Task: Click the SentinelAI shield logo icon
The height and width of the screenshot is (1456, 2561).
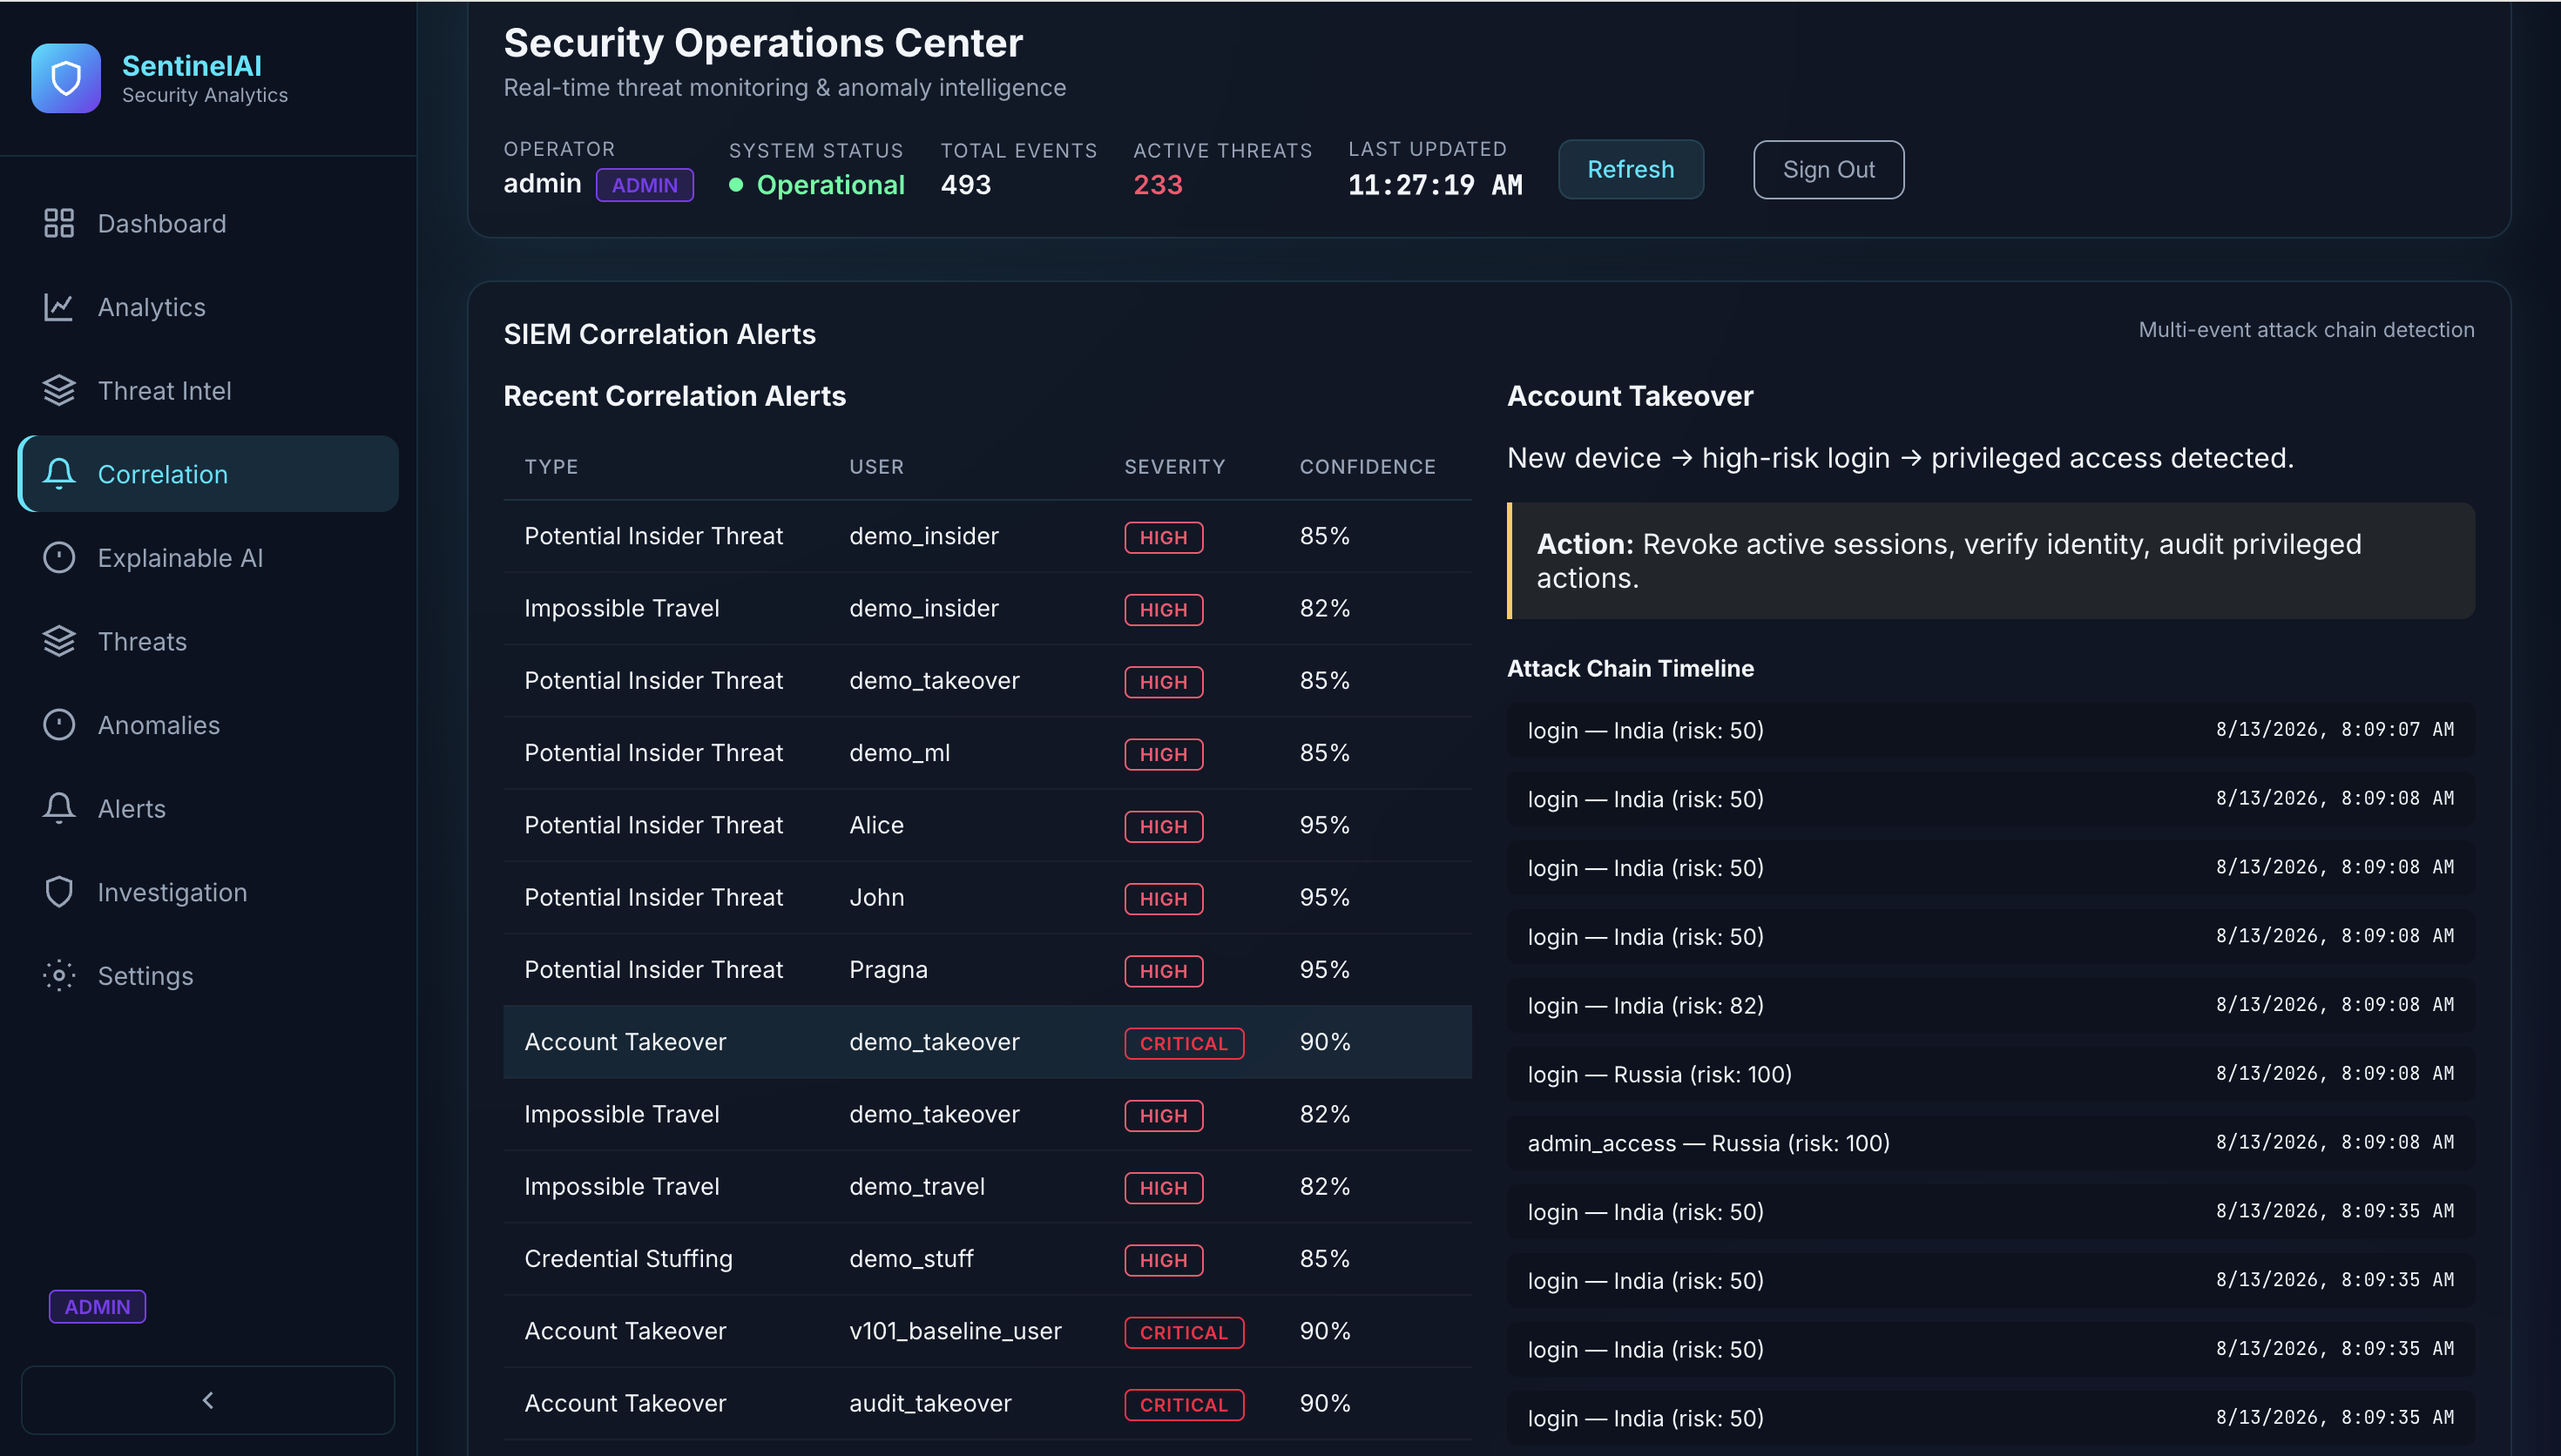Action: pos(65,78)
